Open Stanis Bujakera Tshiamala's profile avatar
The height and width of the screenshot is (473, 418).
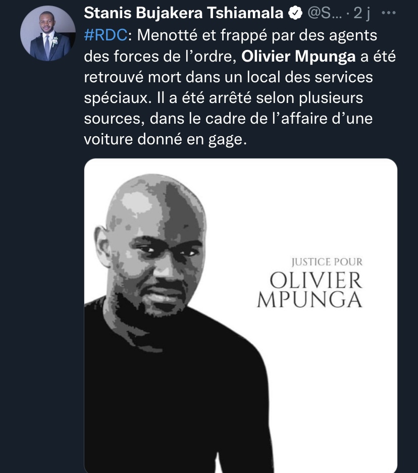[x=44, y=33]
